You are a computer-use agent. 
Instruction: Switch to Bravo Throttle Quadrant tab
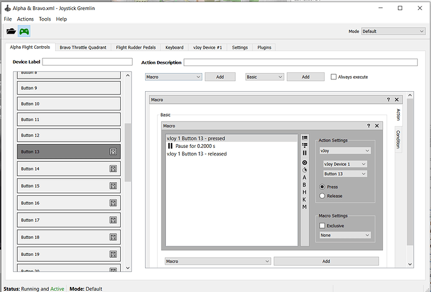pos(83,47)
